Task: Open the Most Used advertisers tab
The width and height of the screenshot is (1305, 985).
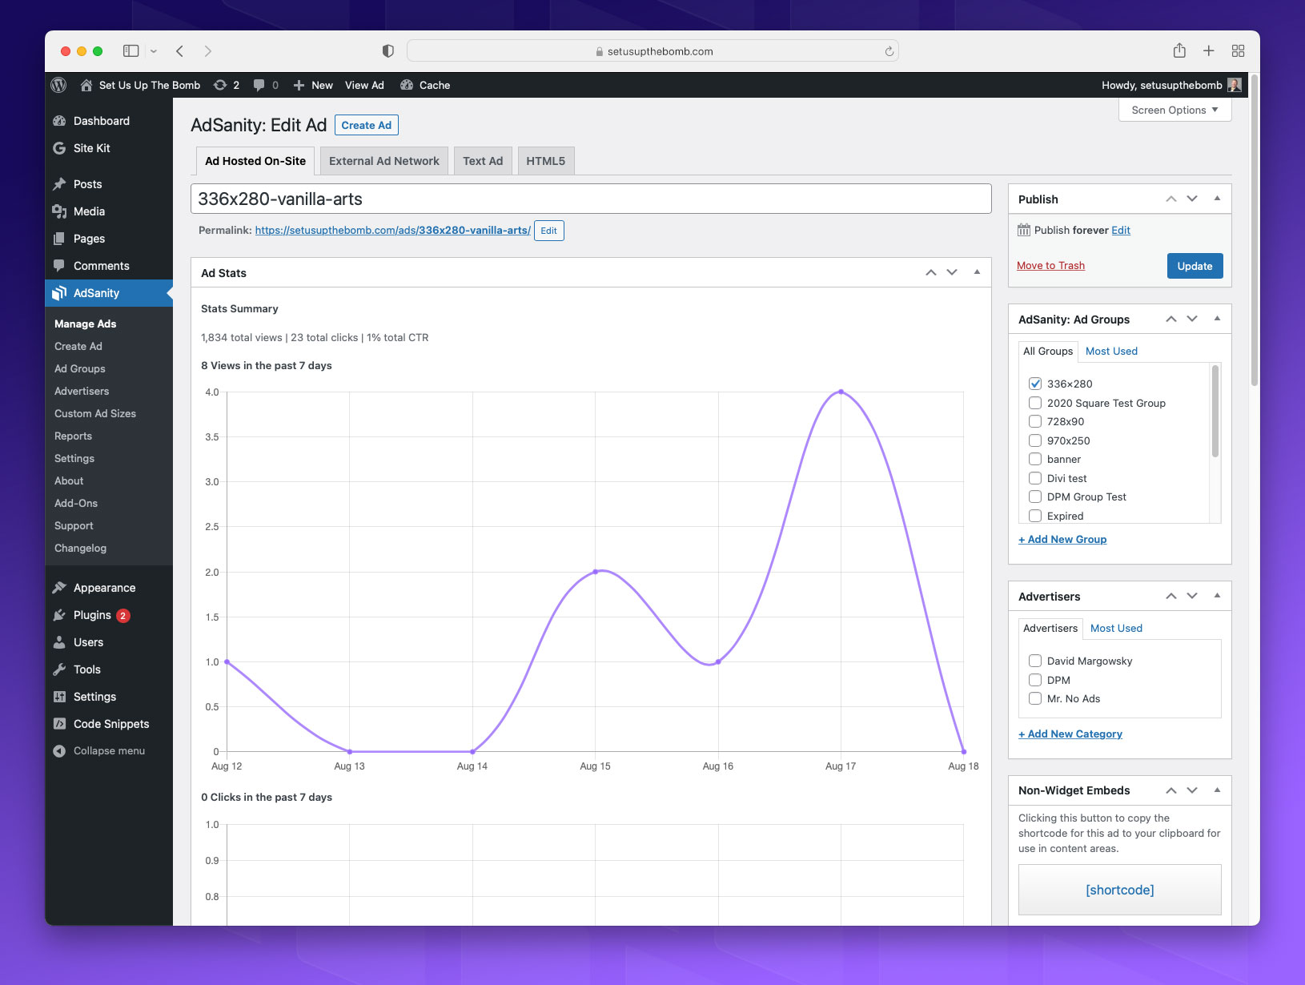Action: (1116, 628)
